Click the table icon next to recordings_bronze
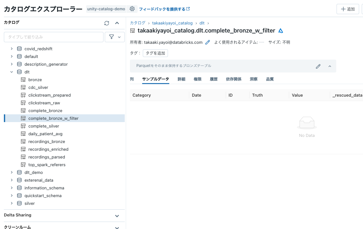Screen dimensions: 363x229 click(x=23, y=141)
